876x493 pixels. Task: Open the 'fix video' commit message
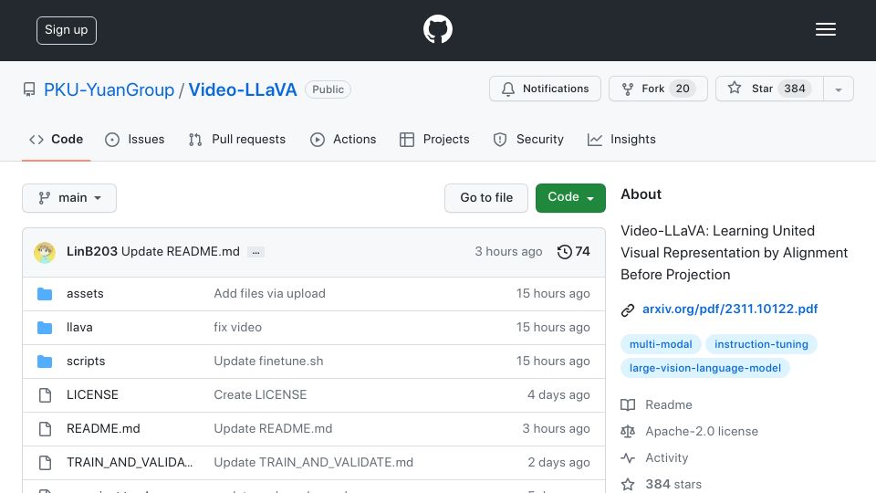[x=237, y=327]
